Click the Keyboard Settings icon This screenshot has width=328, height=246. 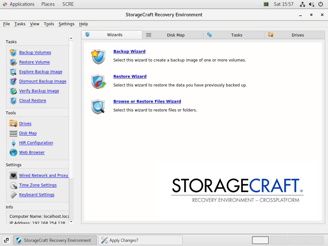point(13,194)
